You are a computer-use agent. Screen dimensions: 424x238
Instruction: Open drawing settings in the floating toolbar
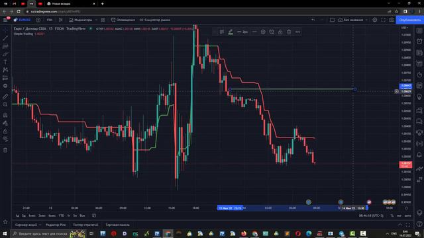click(x=263, y=32)
